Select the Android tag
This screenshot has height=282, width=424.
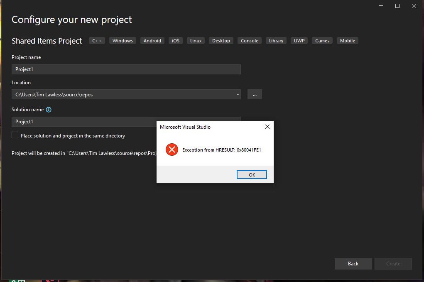[x=152, y=41]
